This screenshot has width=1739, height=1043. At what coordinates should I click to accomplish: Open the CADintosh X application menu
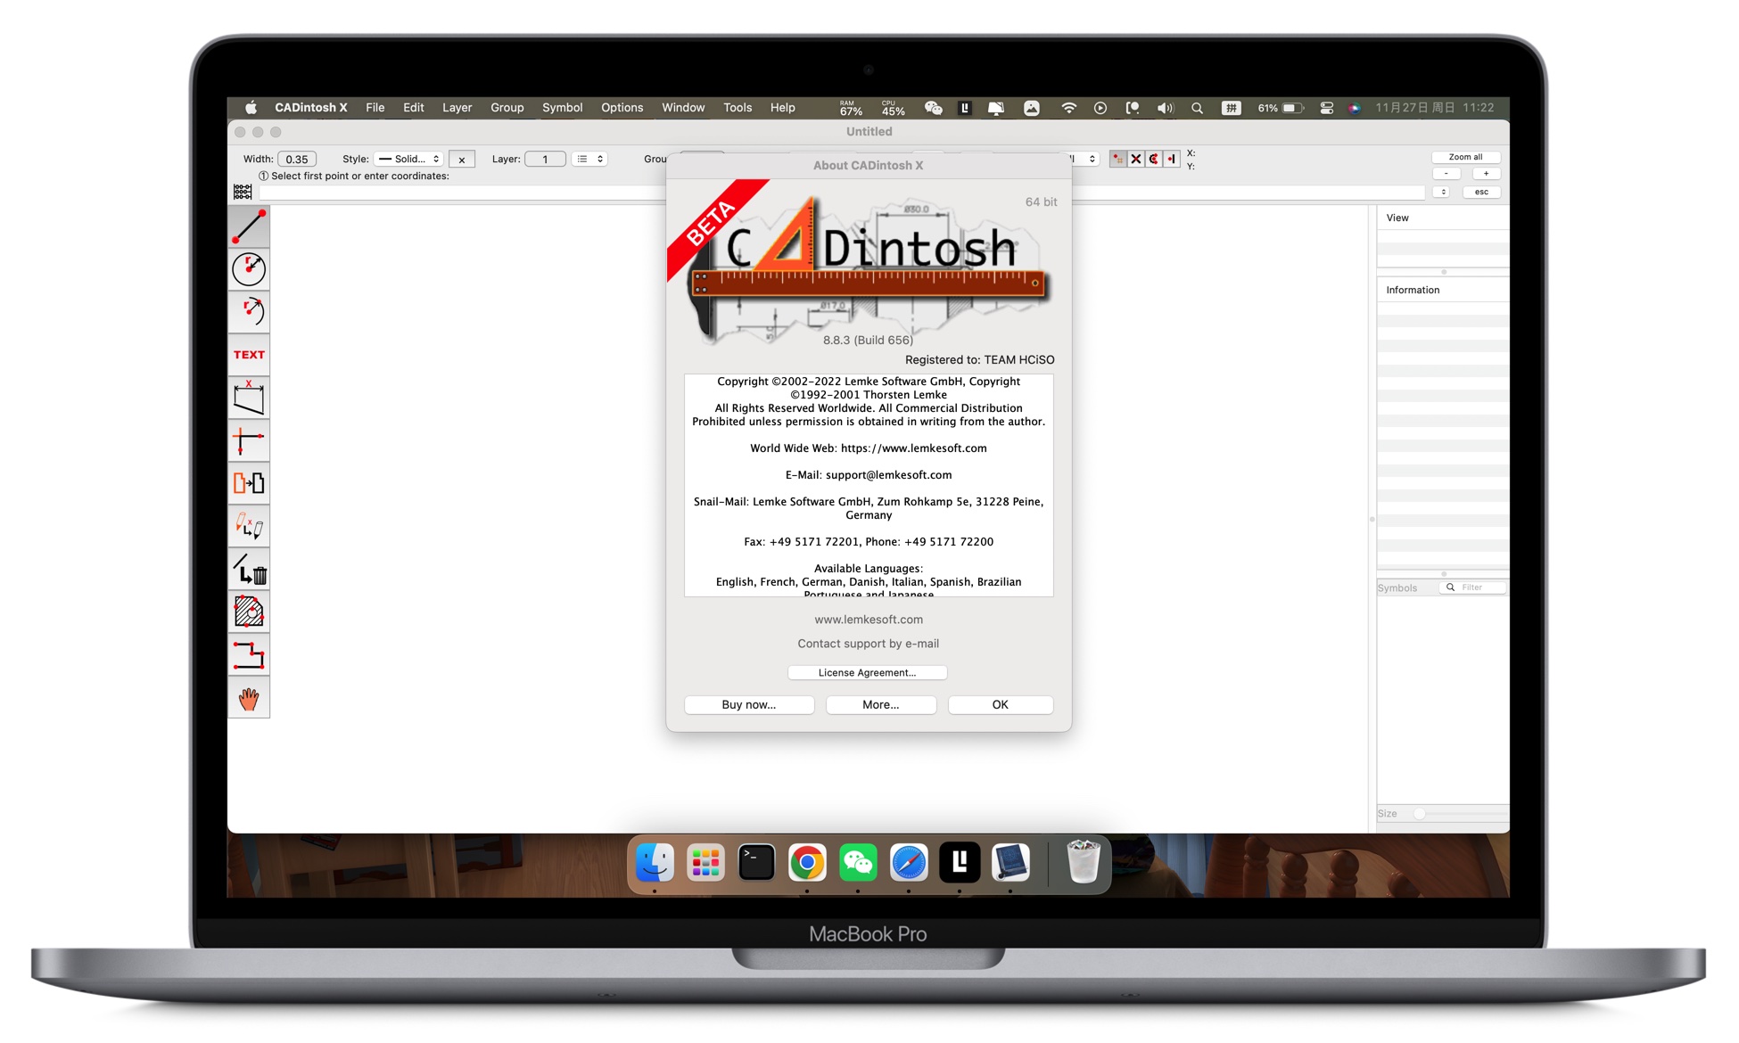pos(311,108)
